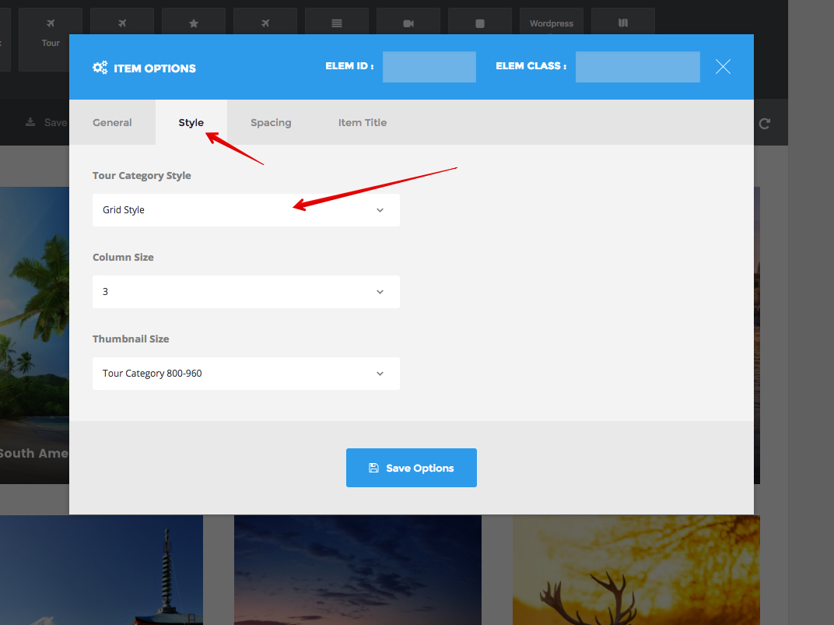Screen dimensions: 834x625
Task: Switch to the General tab
Action: (112, 122)
